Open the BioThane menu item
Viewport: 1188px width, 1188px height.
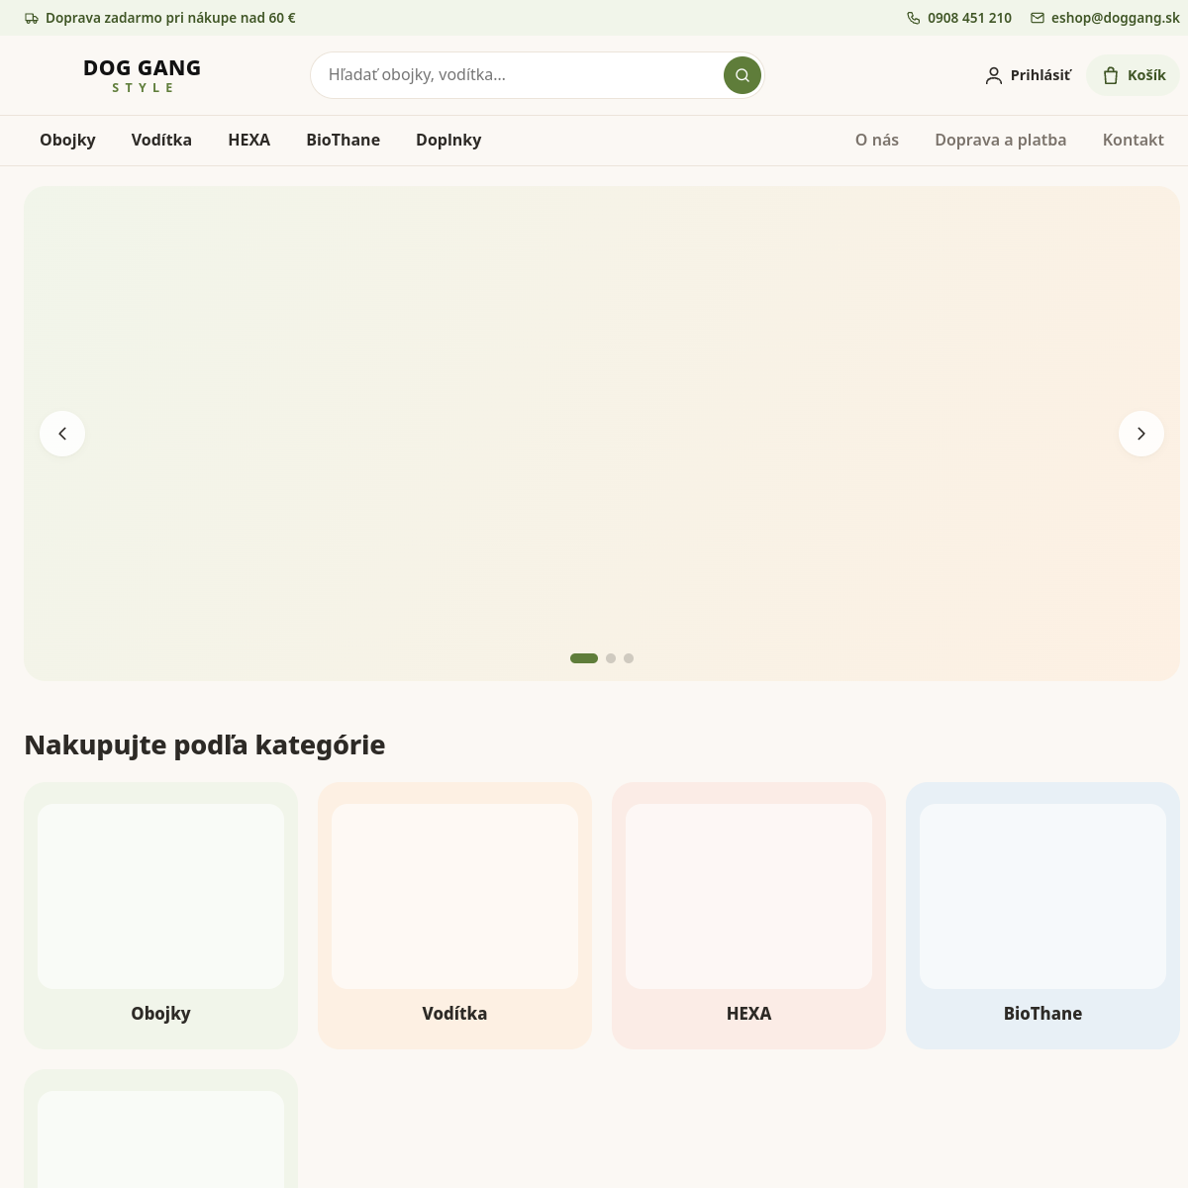(343, 140)
